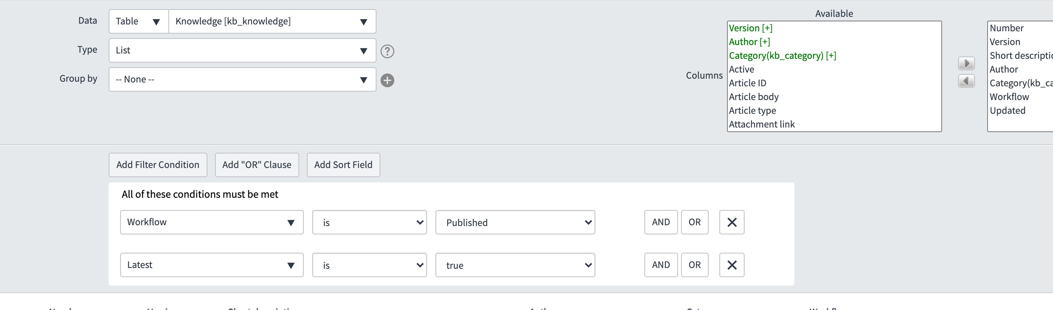Click the AND button on Workflow row
Screen dimensions: 1053x310
661,222
